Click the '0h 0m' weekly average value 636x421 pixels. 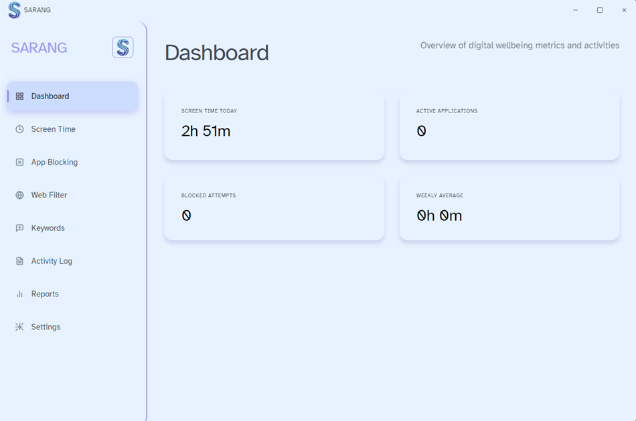coord(439,216)
